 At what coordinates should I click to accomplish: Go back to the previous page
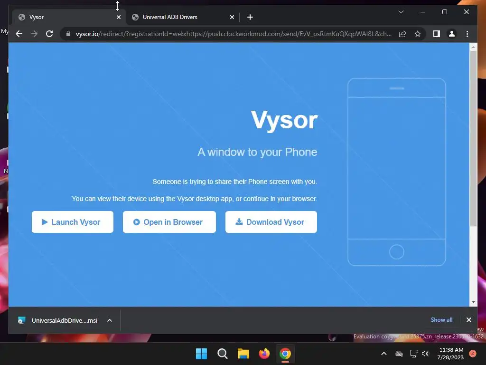(19, 34)
